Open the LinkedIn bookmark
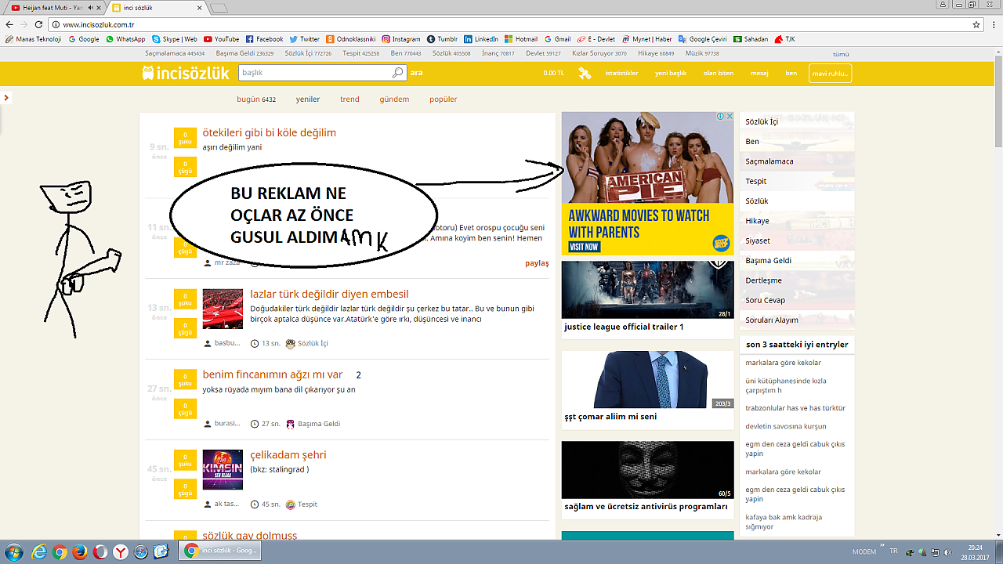This screenshot has height=564, width=1003. pos(481,39)
